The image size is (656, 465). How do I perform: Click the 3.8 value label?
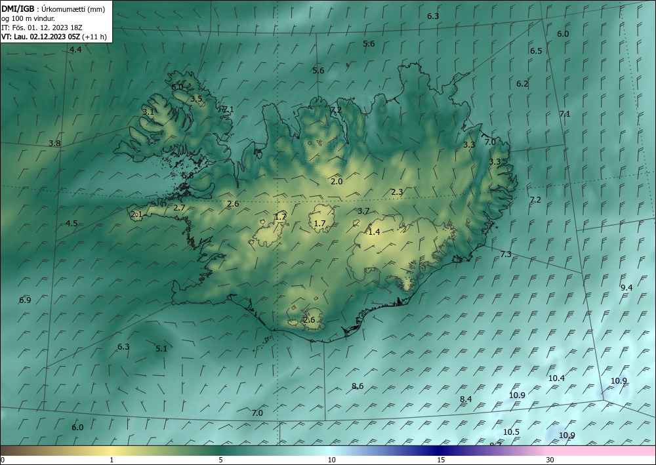54,144
